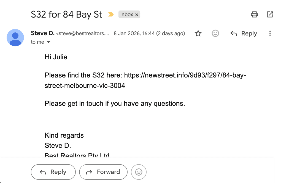Print this email with the printer icon
281x183 pixels.
pyautogui.click(x=254, y=15)
